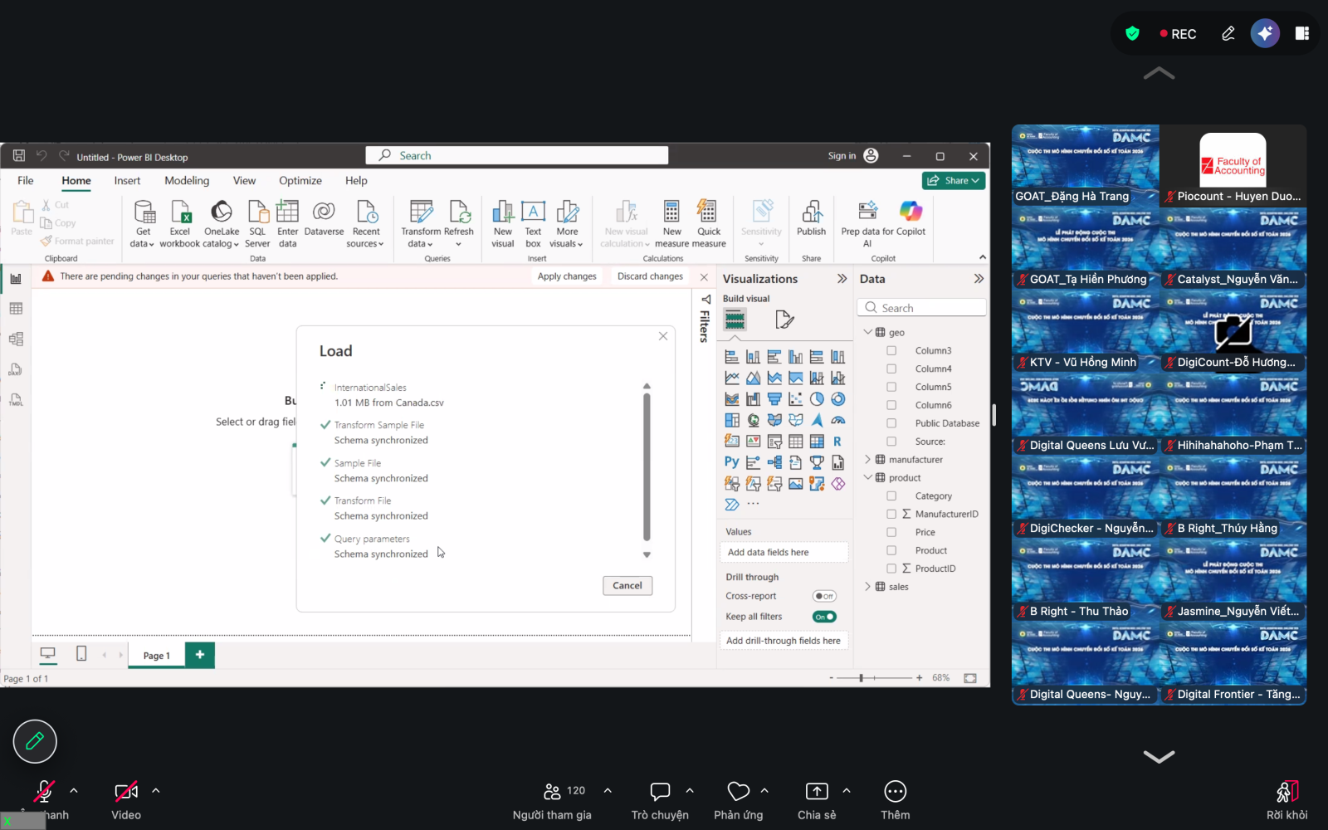Image resolution: width=1328 pixels, height=830 pixels.
Task: Open the Share dropdown button
Action: [954, 180]
